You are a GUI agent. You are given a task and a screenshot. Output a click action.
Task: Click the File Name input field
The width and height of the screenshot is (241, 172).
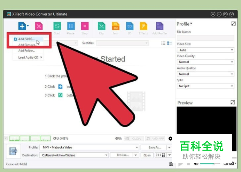click(x=205, y=38)
